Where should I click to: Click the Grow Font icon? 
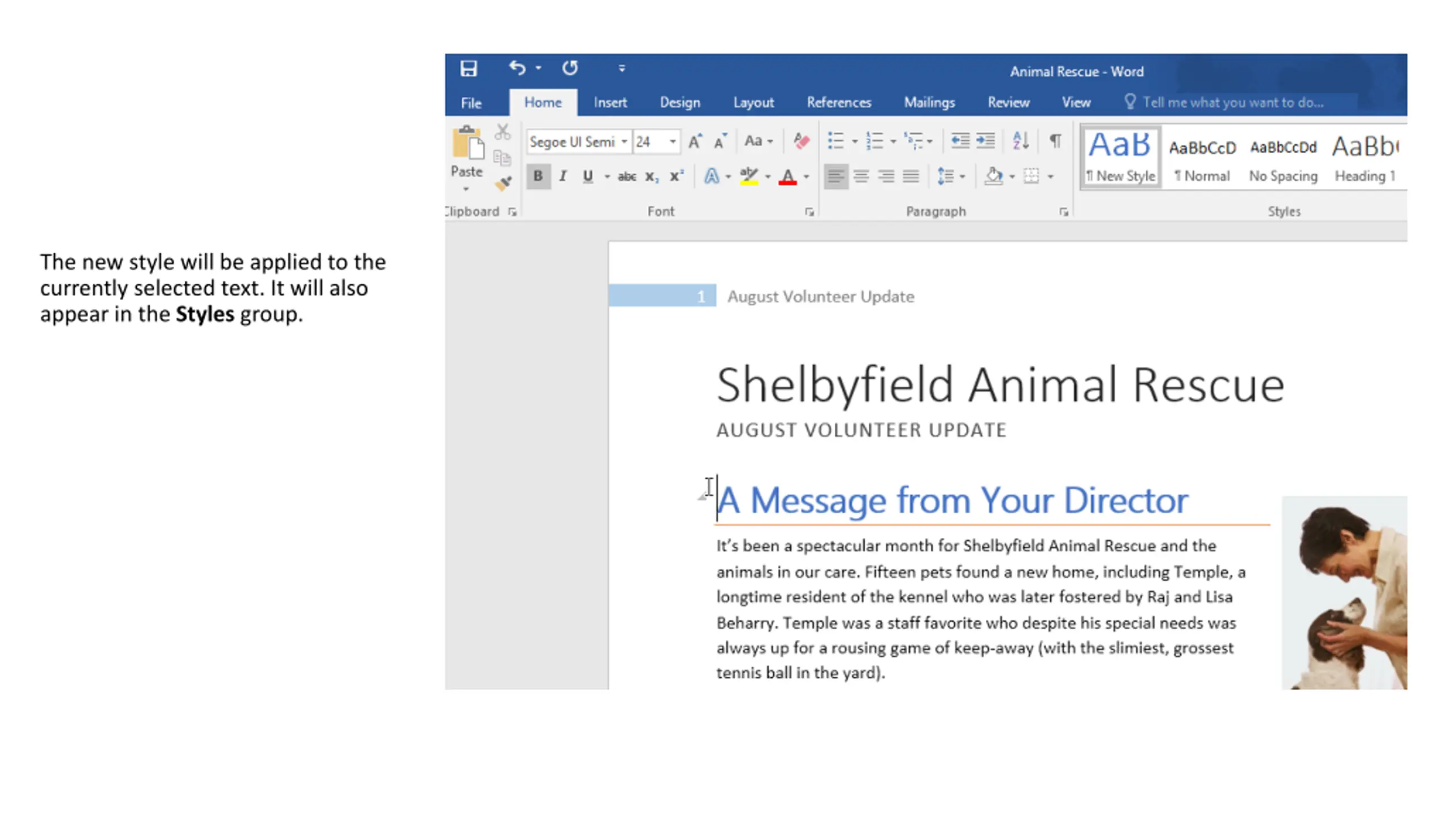pyautogui.click(x=695, y=141)
